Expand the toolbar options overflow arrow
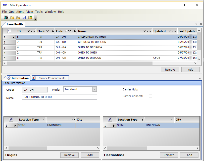 point(35,19)
